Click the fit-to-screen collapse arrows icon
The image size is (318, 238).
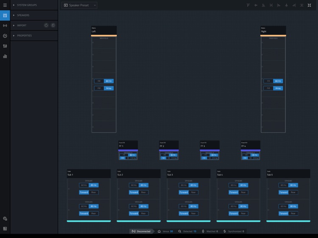tap(309, 5)
